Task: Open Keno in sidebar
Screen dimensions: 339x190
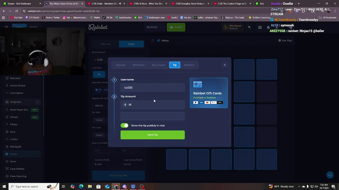Action: click(x=13, y=161)
